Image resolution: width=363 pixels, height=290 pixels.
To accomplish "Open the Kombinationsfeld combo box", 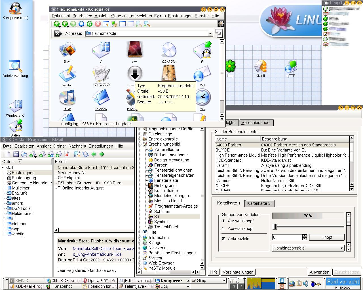I will tap(308, 248).
